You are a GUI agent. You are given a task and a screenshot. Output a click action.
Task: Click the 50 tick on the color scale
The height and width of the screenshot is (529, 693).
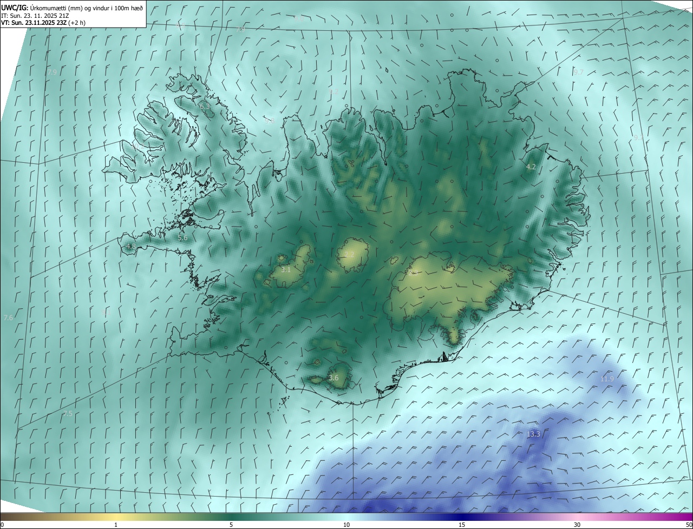click(689, 525)
